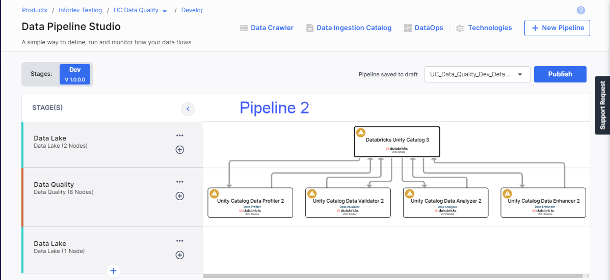
Task: Add node to Data Quality stage
Action: point(180,196)
